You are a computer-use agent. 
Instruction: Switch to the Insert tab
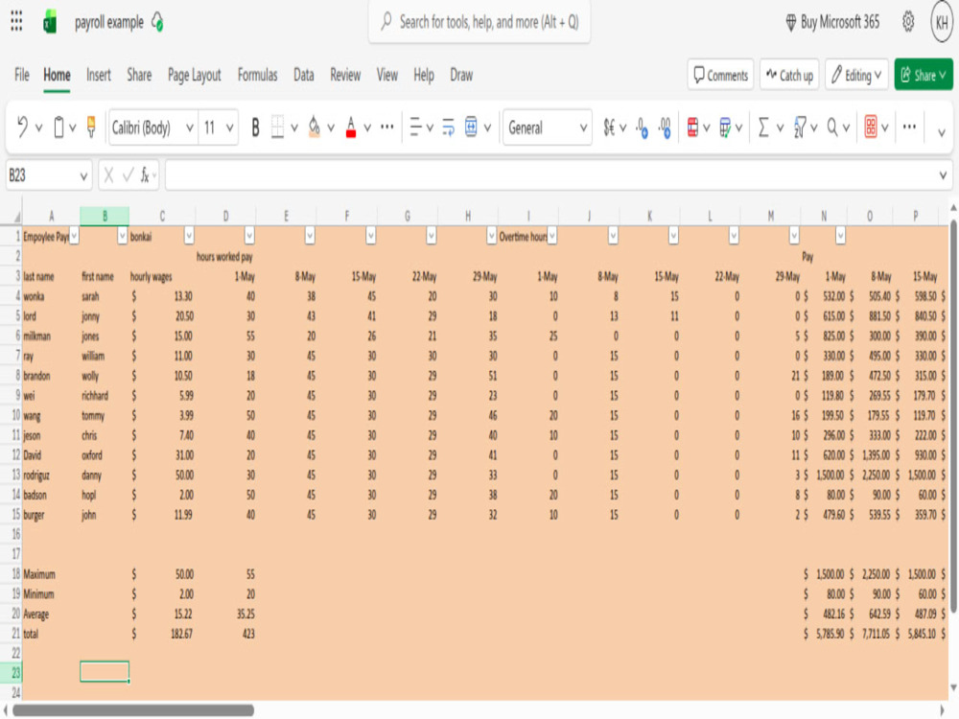click(99, 75)
